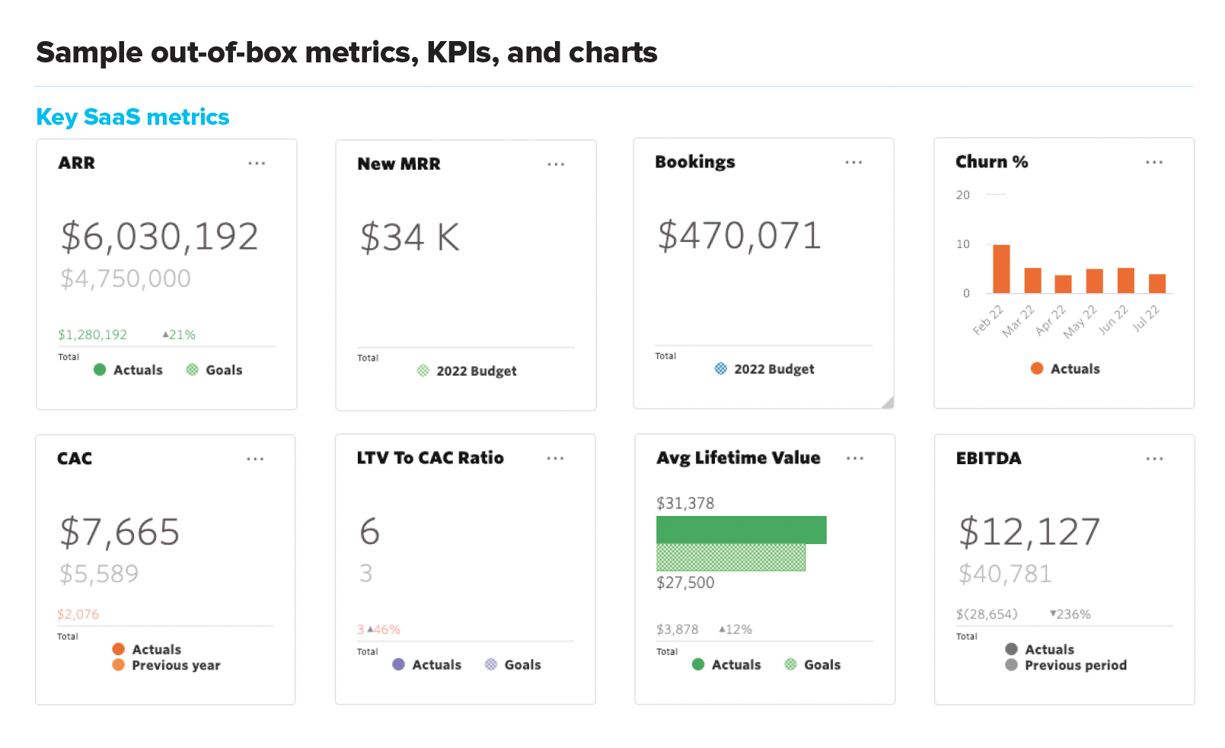This screenshot has height=748, width=1225.
Task: Click the solid green Actuals lifetime value bar
Action: (x=741, y=530)
